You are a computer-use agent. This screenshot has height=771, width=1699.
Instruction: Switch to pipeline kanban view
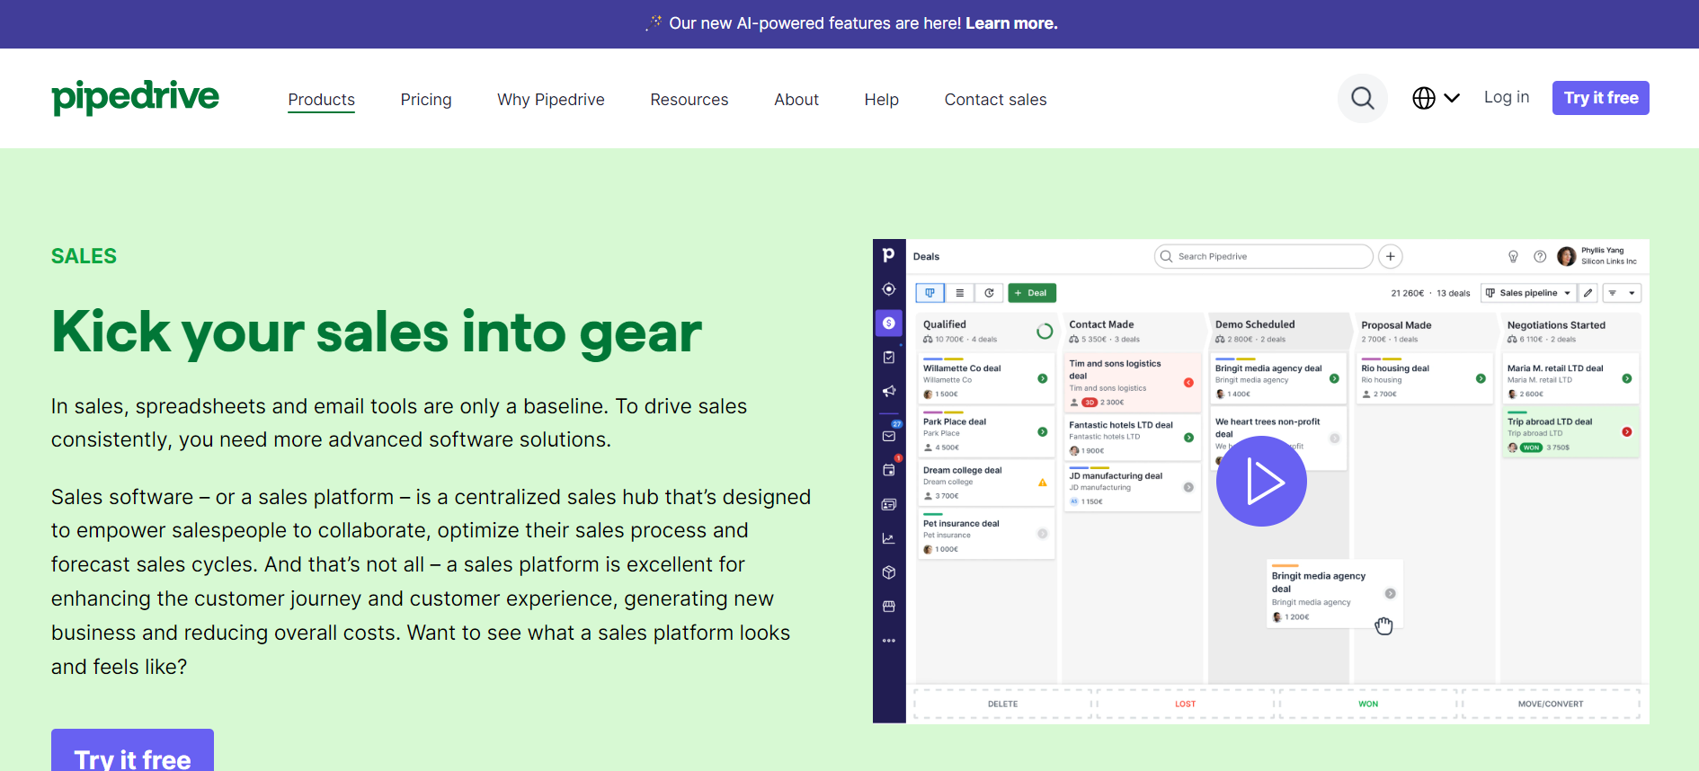point(930,293)
